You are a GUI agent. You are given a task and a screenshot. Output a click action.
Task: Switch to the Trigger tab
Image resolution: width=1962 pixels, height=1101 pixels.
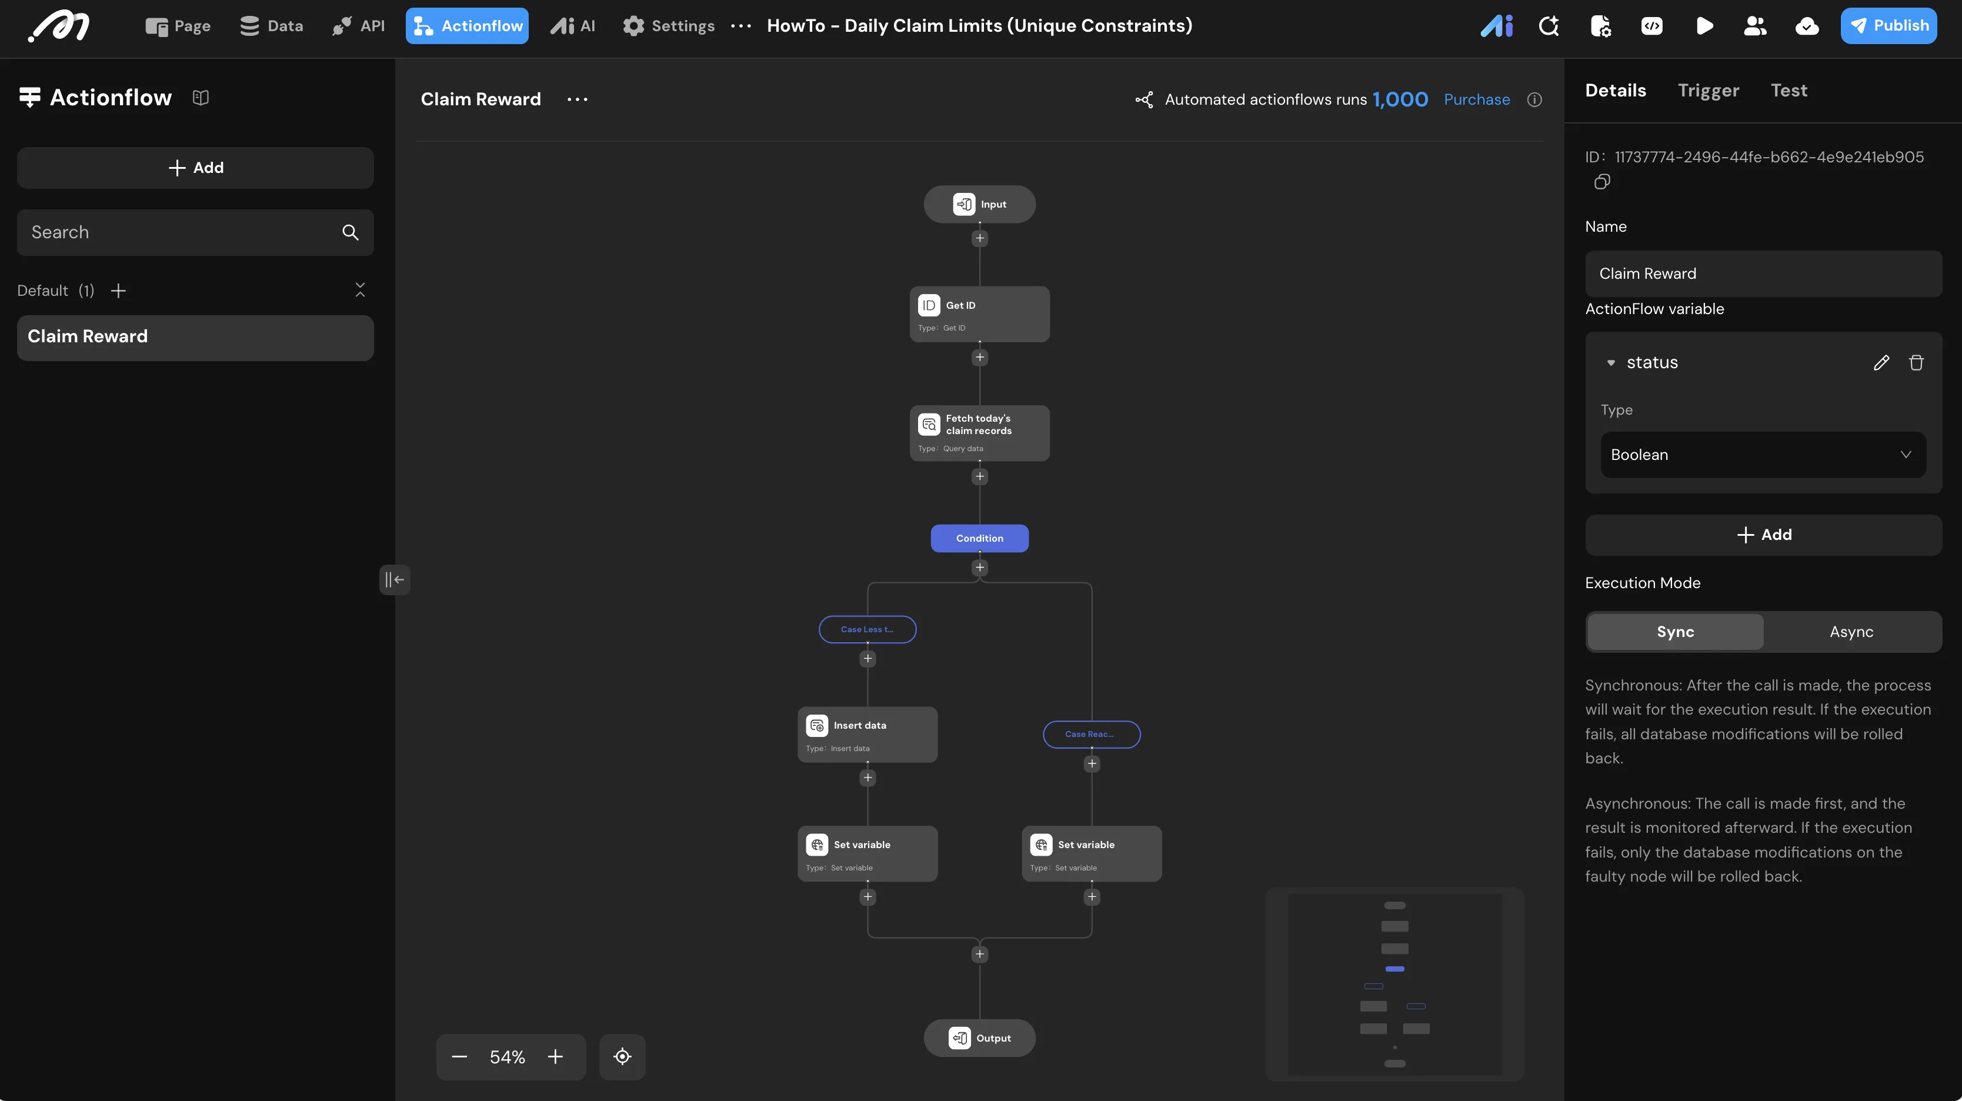[1709, 91]
